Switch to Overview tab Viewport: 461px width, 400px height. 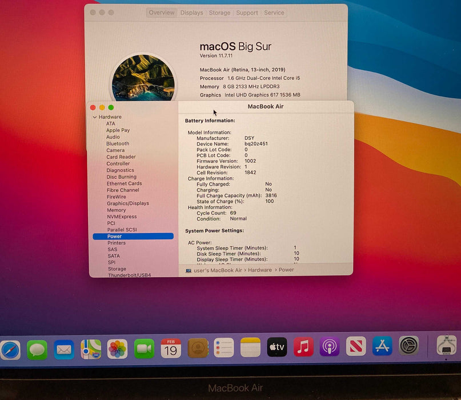162,13
